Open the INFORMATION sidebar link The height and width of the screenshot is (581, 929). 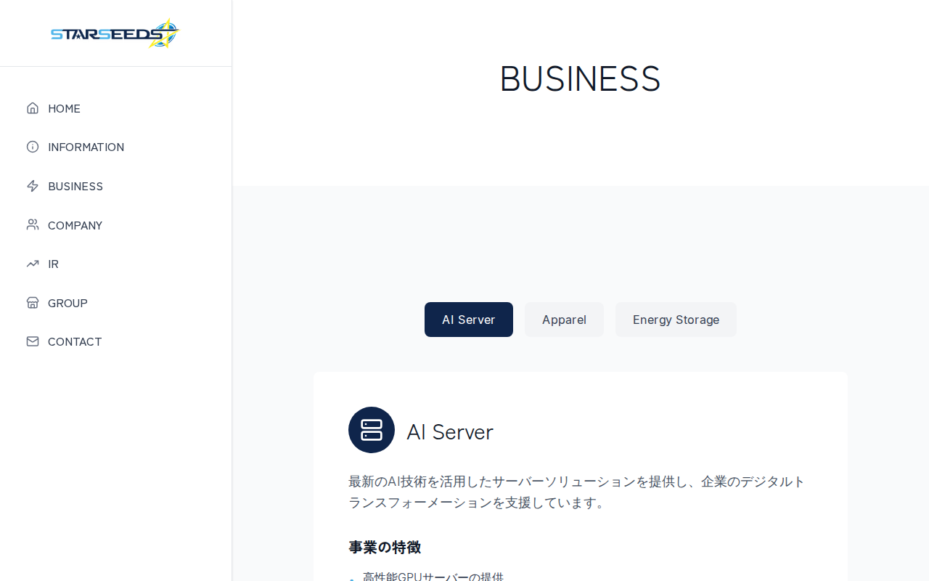click(x=86, y=147)
